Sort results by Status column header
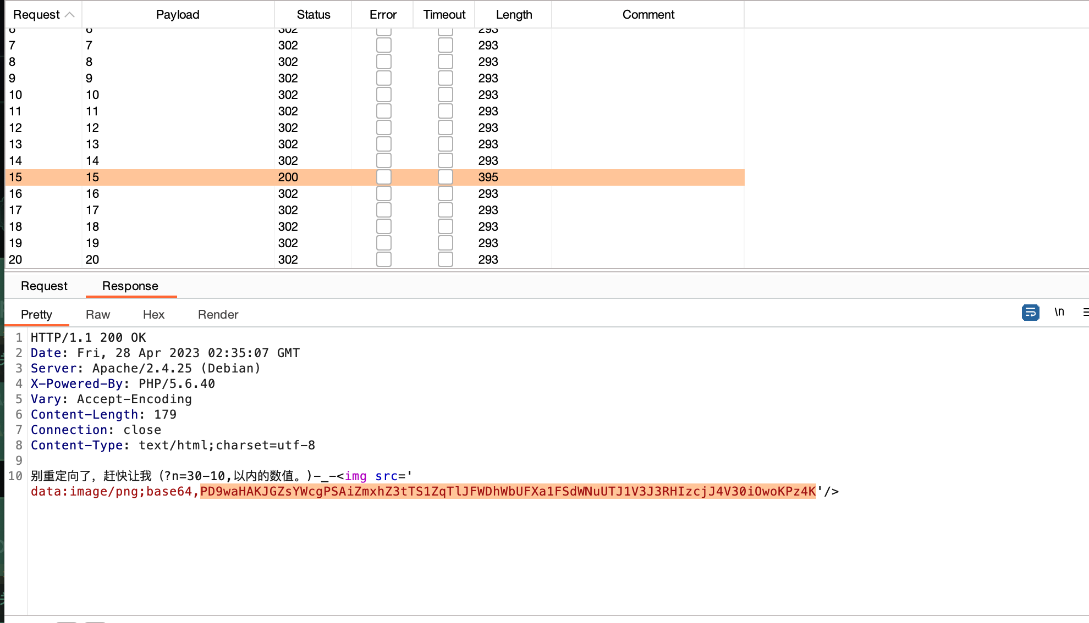1089x623 pixels. [x=313, y=15]
